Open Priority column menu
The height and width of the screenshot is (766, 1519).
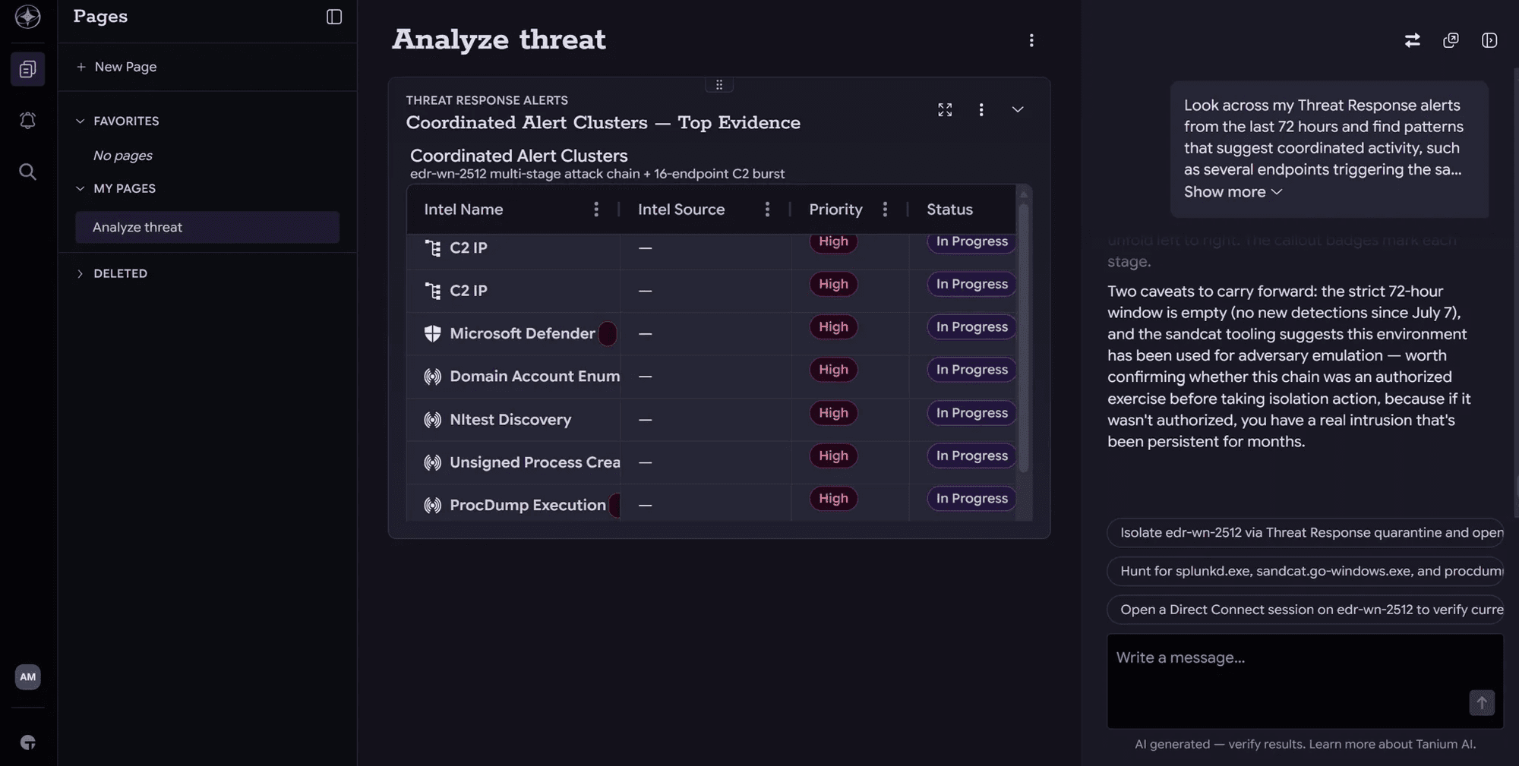(x=885, y=210)
